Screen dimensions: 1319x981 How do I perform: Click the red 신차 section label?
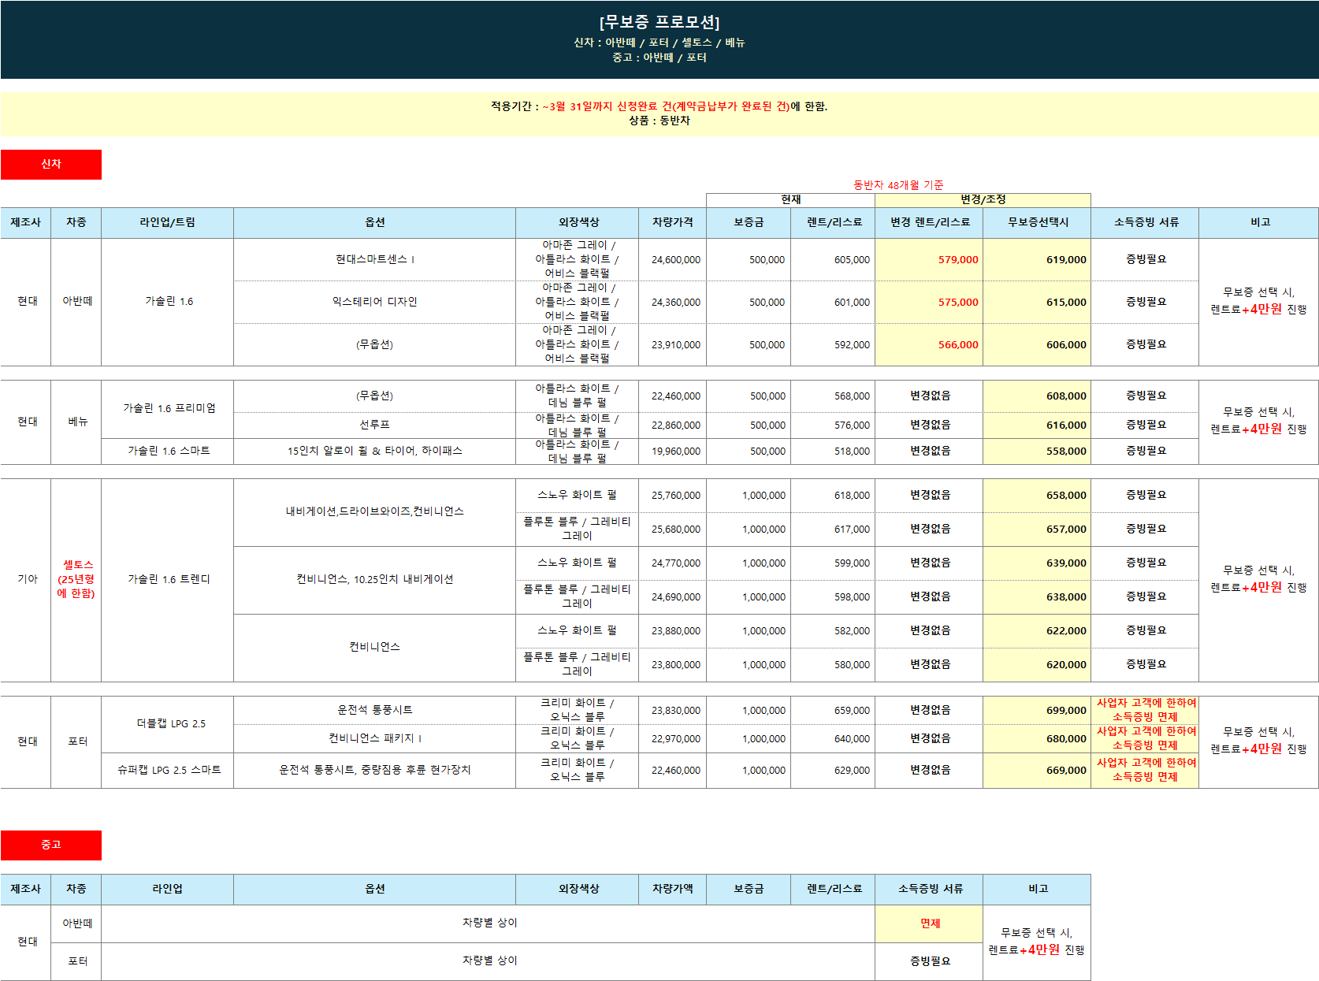[51, 164]
